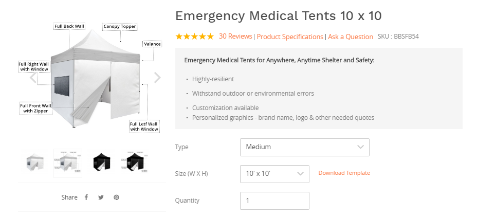Select the labeled black tent diagram thumbnail
The width and height of the screenshot is (477, 216).
pos(133,163)
